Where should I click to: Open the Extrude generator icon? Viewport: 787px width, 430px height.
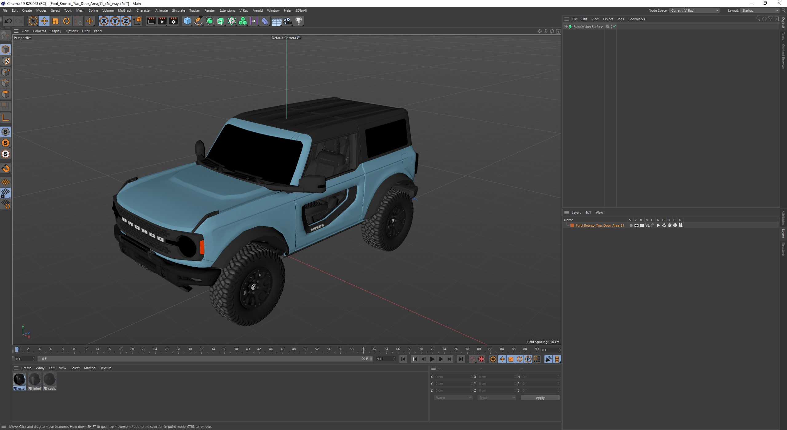(221, 21)
